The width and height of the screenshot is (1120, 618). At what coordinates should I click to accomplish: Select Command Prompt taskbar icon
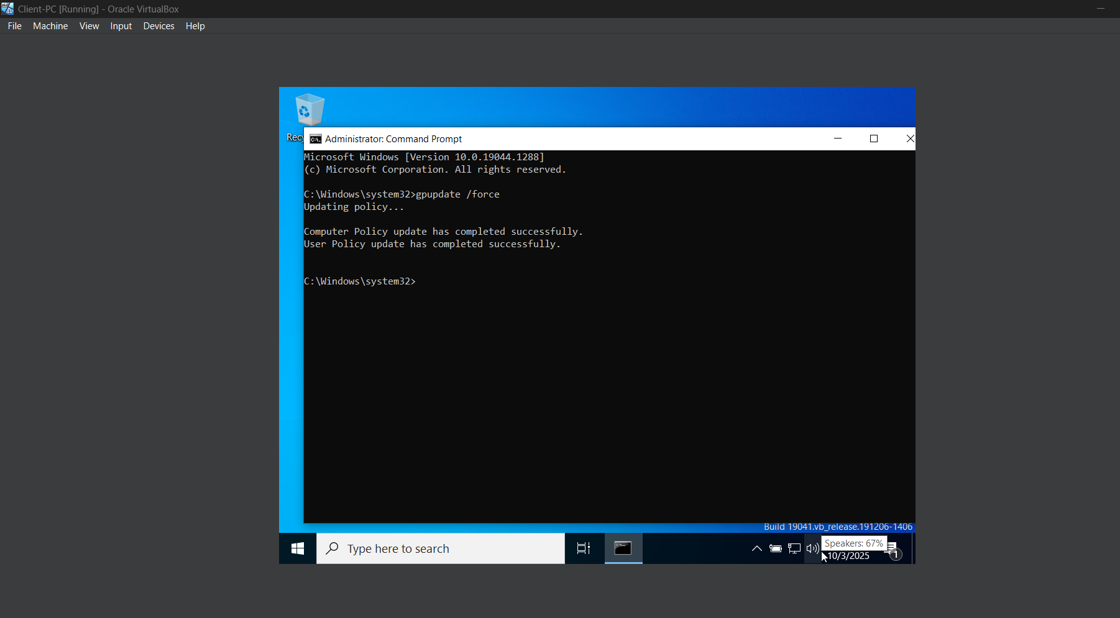(x=623, y=548)
